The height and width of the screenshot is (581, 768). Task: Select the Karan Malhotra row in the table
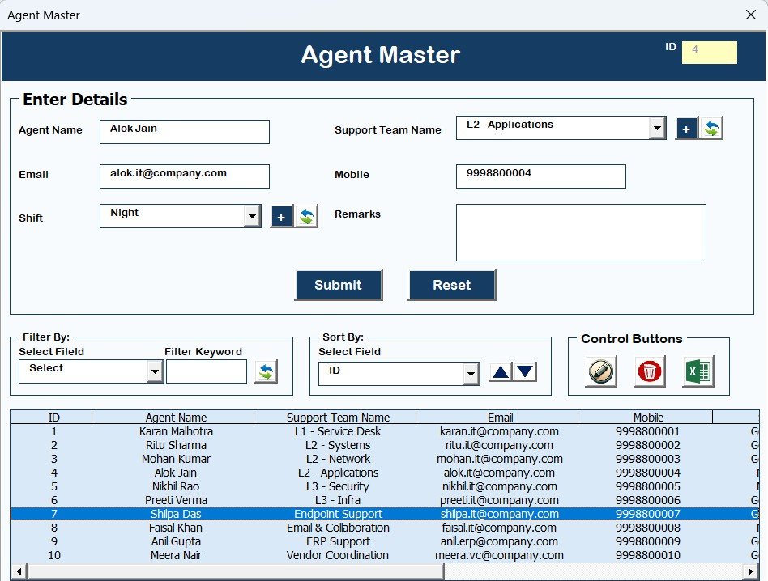point(176,431)
